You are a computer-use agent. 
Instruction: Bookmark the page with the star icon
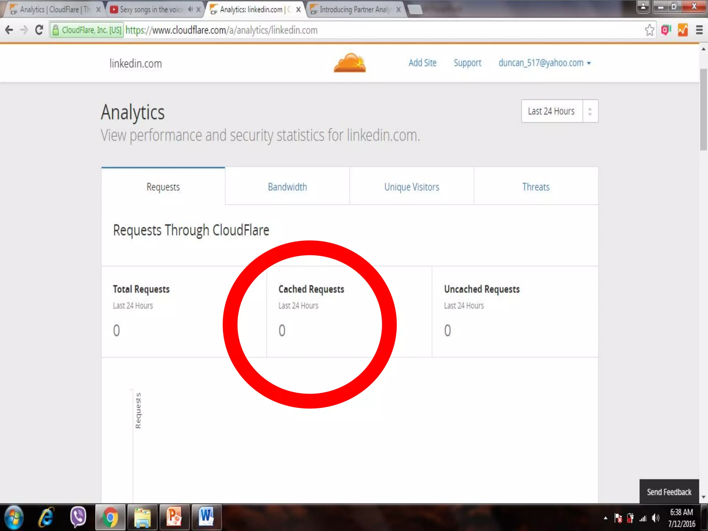click(649, 30)
